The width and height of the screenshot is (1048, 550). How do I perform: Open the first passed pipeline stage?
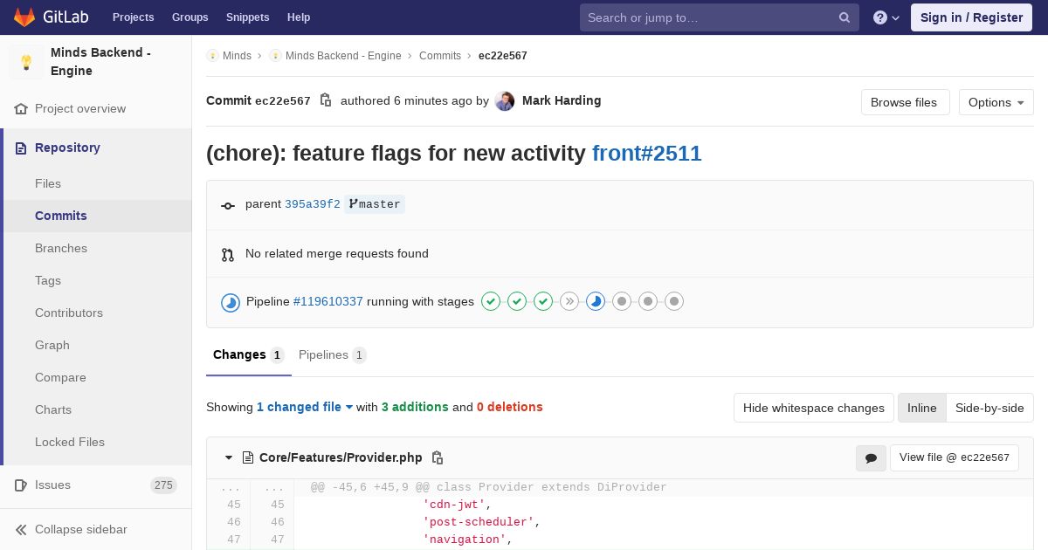coord(491,302)
